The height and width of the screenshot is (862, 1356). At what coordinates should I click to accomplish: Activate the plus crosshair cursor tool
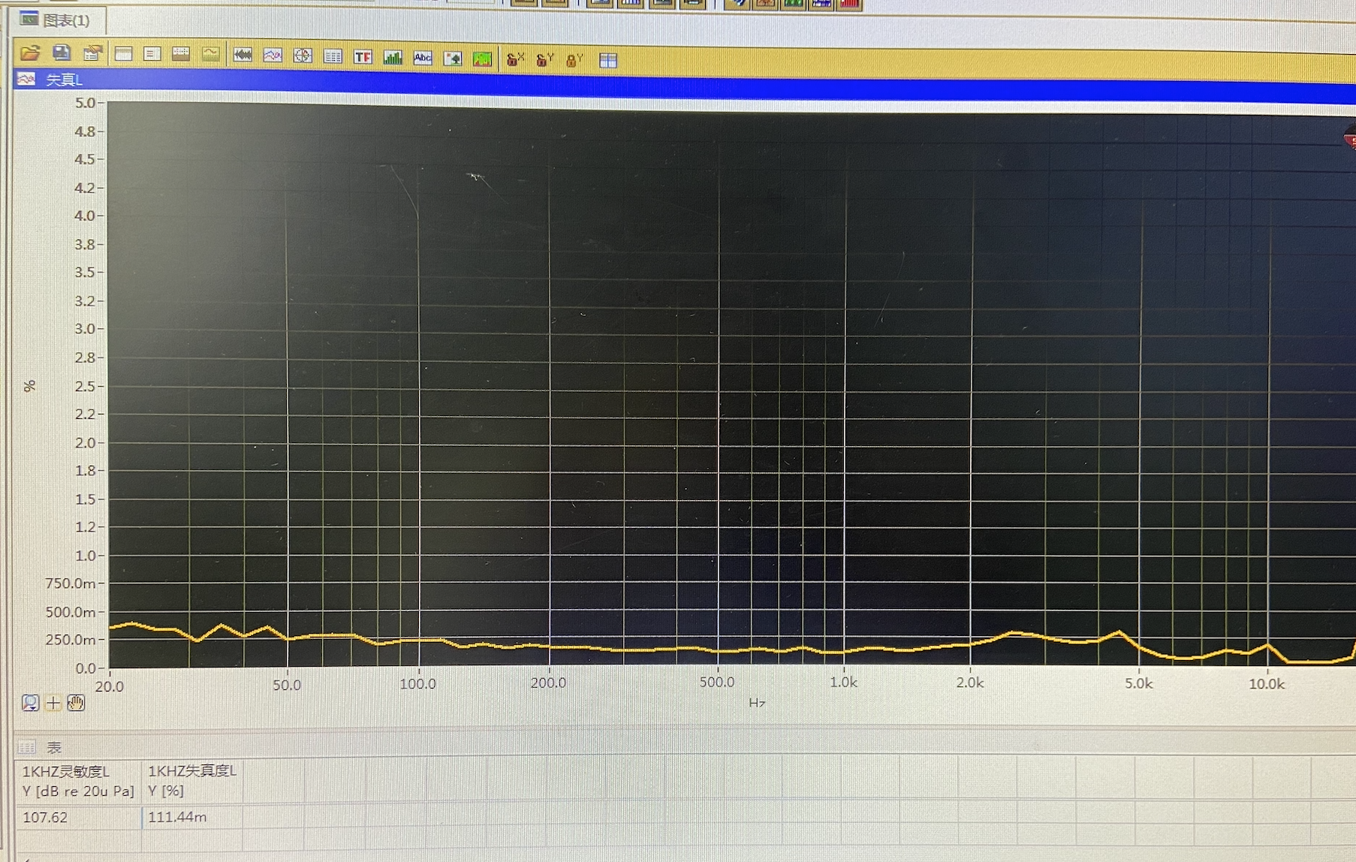[x=53, y=703]
